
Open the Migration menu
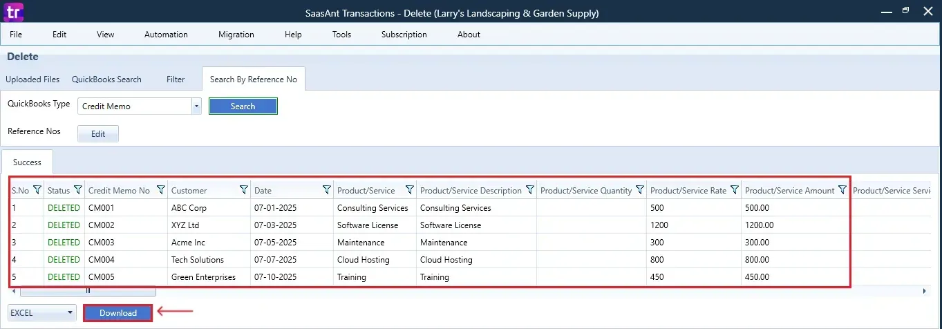tap(236, 35)
